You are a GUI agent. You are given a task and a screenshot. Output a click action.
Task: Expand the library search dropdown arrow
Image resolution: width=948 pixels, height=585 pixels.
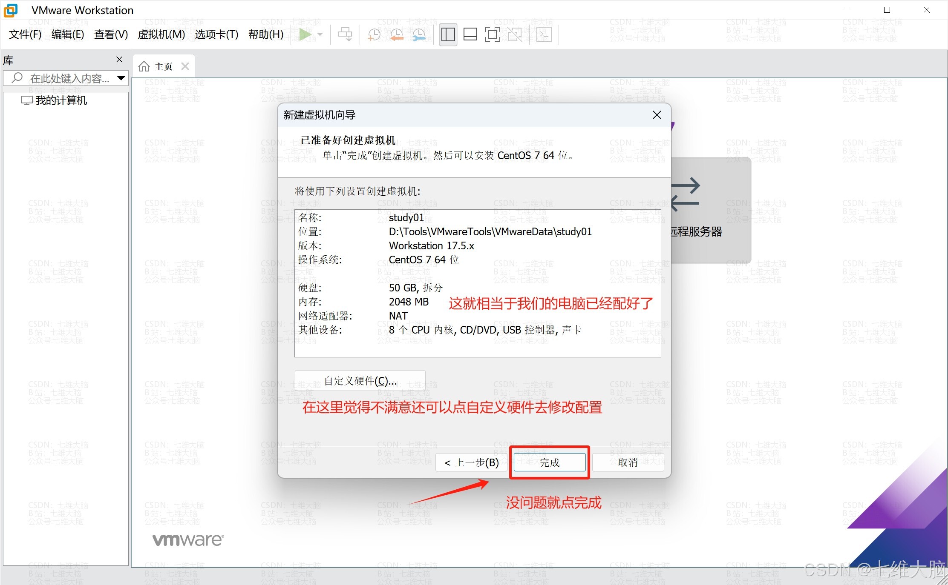(121, 78)
